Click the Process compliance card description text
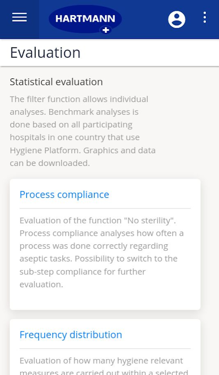The image size is (219, 375). [102, 252]
